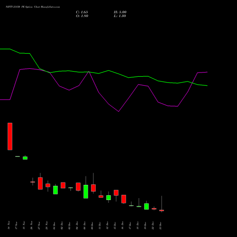Viewport: 237px width, 237px height.
Task: Click the tall red candle above 14 Nov
Action: [x=10, y=137]
